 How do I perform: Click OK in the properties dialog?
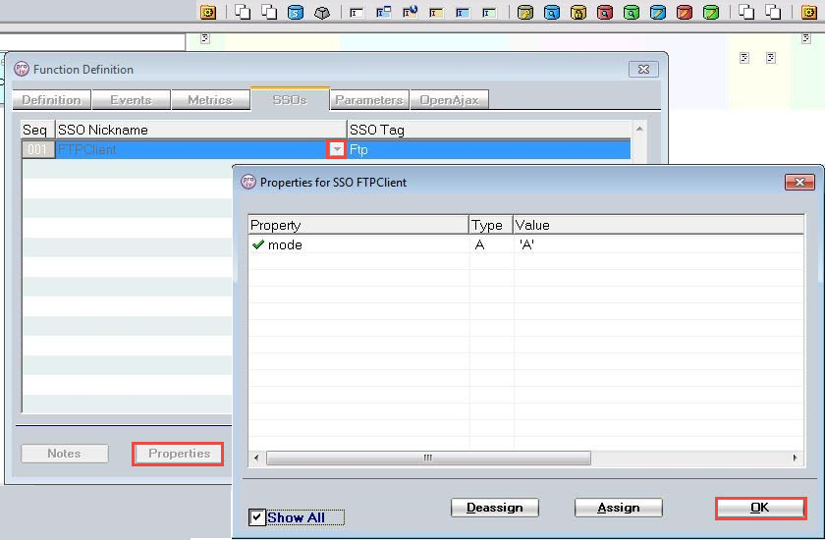coord(760,508)
